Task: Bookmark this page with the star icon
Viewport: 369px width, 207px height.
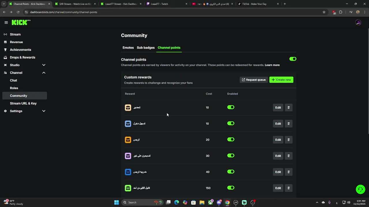Action: [x=324, y=12]
